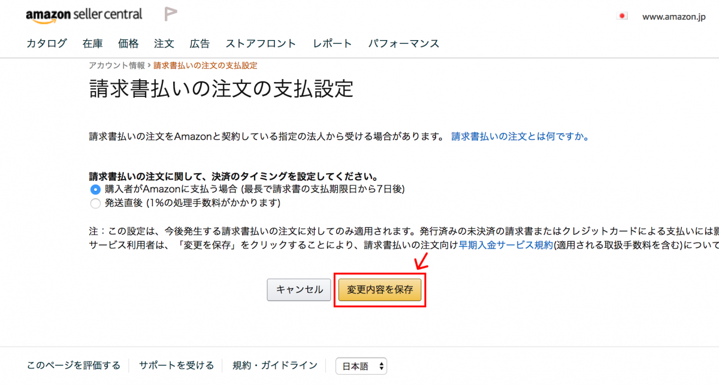Open the レポート menu
Viewport: 719px width, 385px height.
pyautogui.click(x=332, y=43)
